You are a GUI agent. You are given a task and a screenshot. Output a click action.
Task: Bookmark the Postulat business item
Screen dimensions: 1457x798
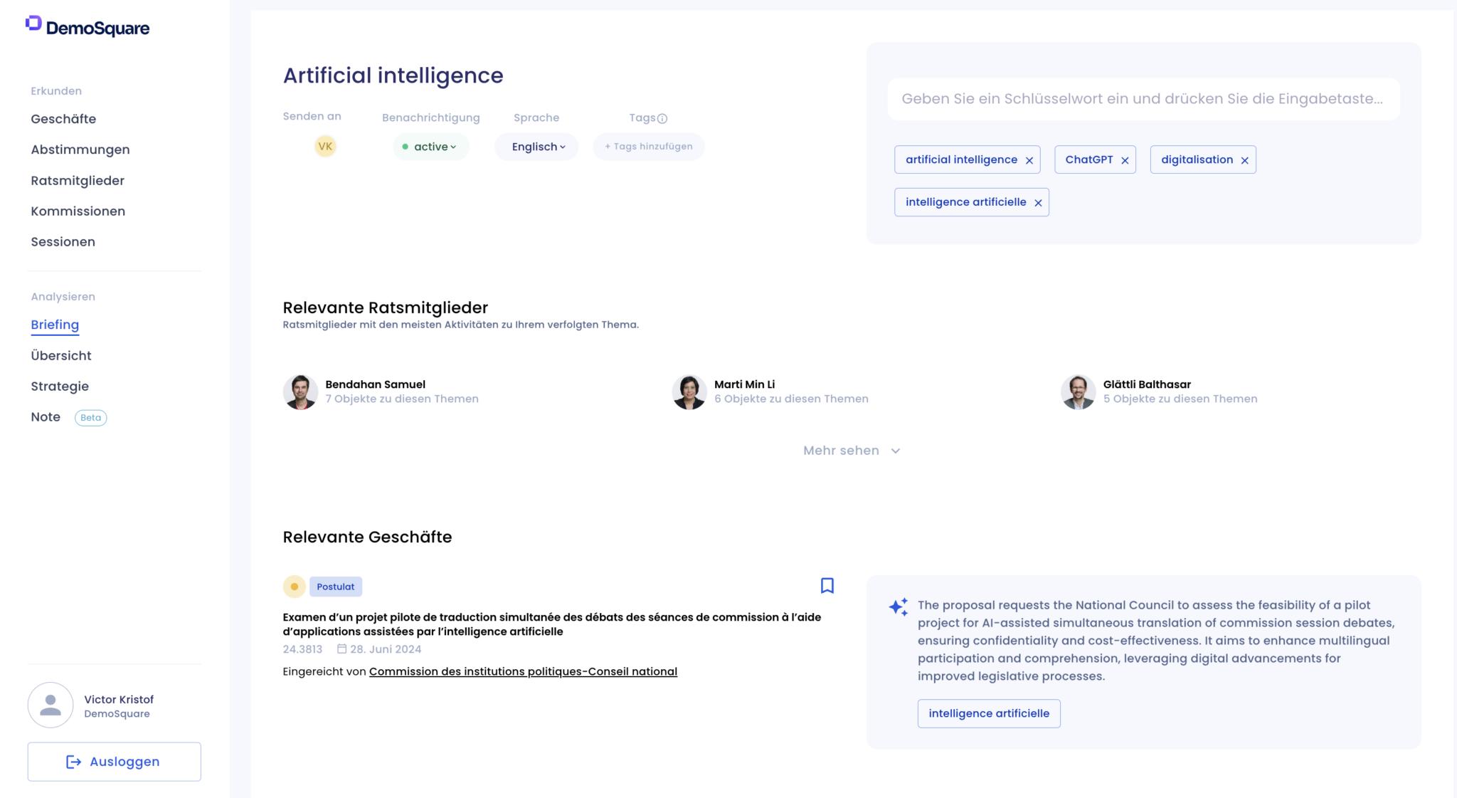(827, 586)
